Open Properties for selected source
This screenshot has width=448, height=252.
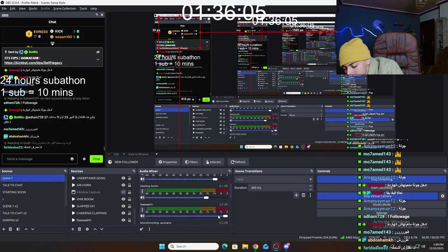[168, 162]
